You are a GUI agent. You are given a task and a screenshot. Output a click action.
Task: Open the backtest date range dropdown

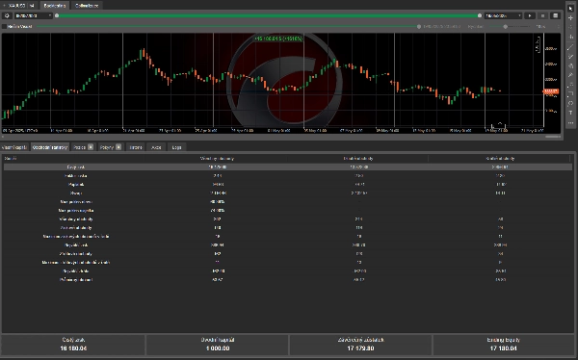pyautogui.click(x=33, y=15)
